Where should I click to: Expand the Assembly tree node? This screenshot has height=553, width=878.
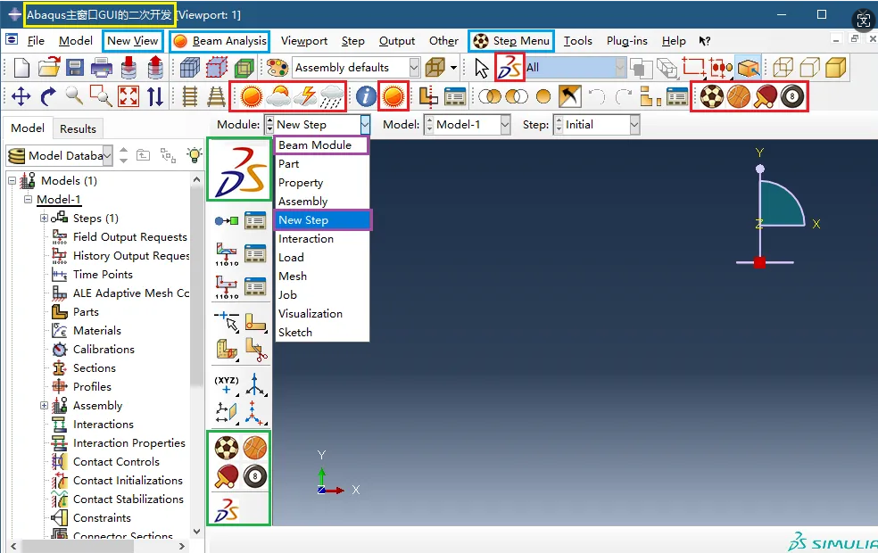[x=44, y=405]
